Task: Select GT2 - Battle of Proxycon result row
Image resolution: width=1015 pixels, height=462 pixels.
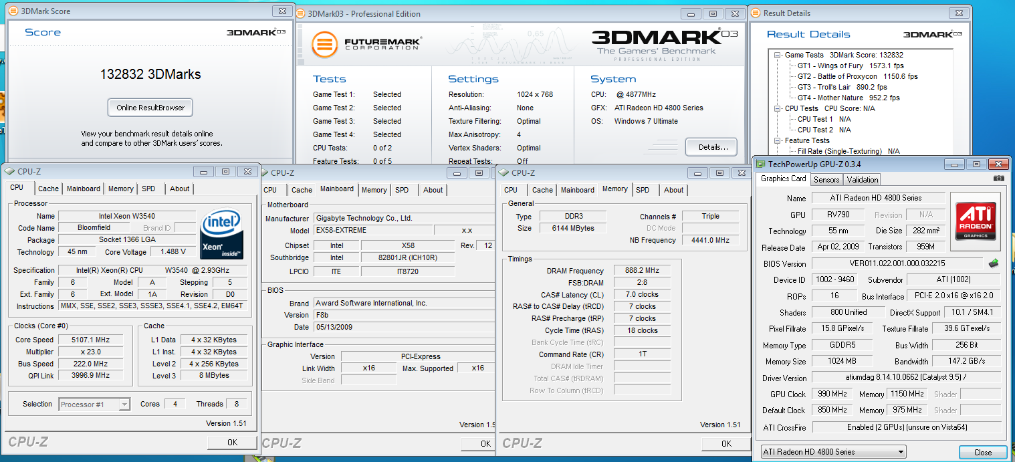Action: click(858, 76)
